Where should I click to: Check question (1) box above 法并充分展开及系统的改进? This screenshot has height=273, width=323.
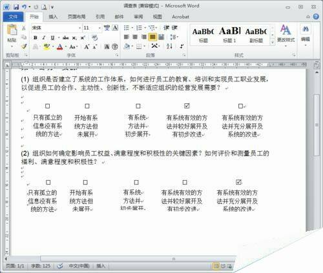[x=240, y=106]
